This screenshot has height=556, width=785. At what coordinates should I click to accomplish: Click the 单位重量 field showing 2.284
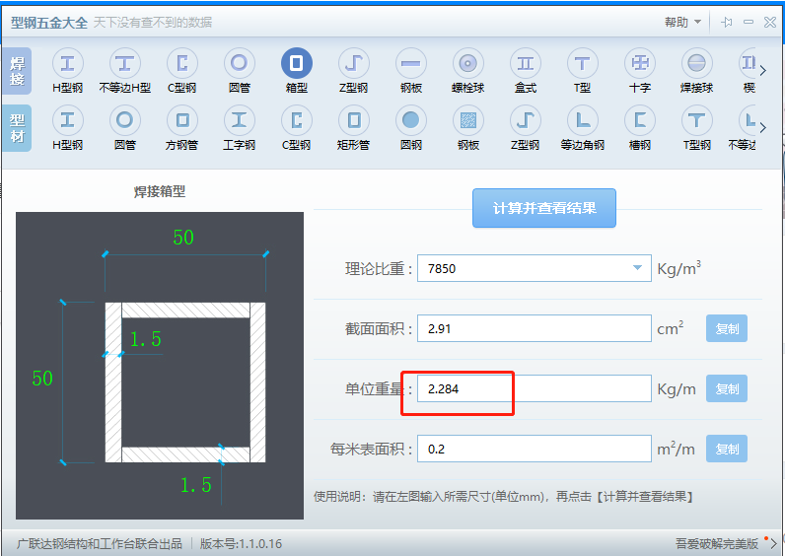click(535, 388)
